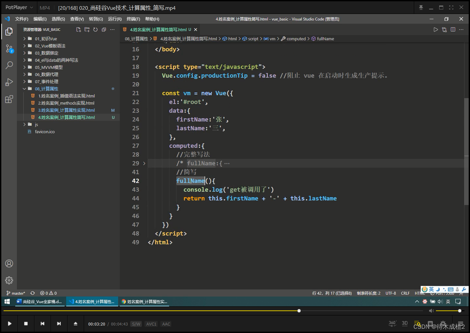Create a new file in VUE_BASIC explorer

pos(79,30)
